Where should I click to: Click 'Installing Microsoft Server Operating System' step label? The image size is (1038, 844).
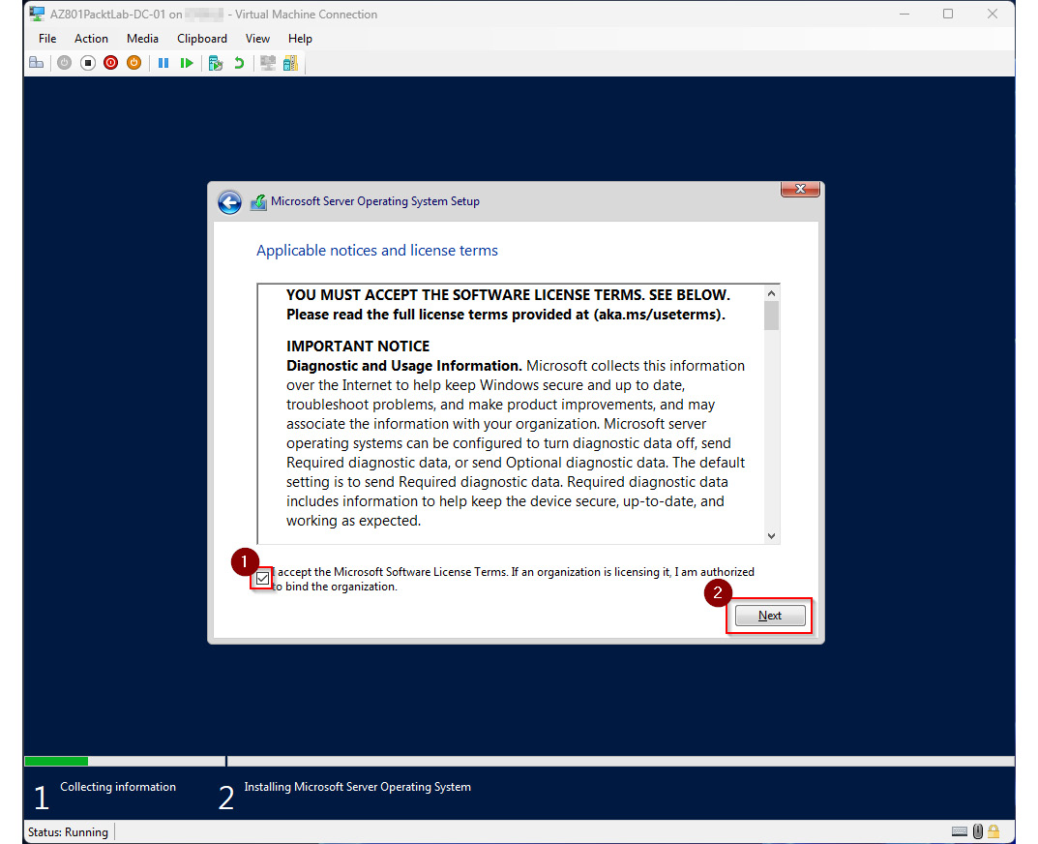click(358, 786)
